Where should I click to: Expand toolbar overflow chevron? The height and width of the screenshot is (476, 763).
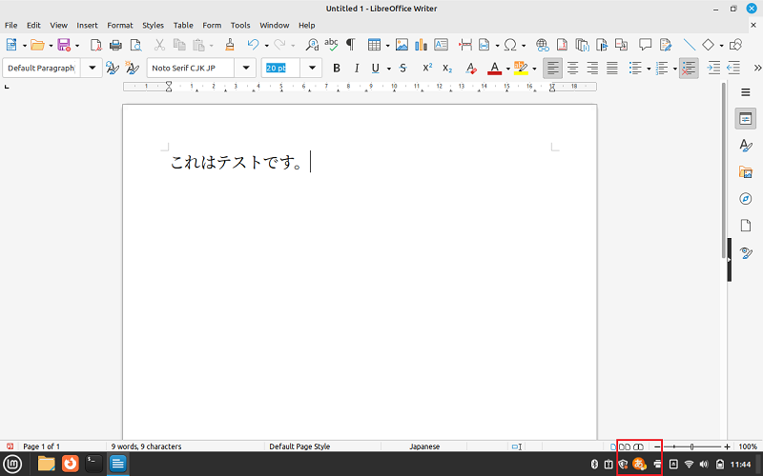point(756,68)
